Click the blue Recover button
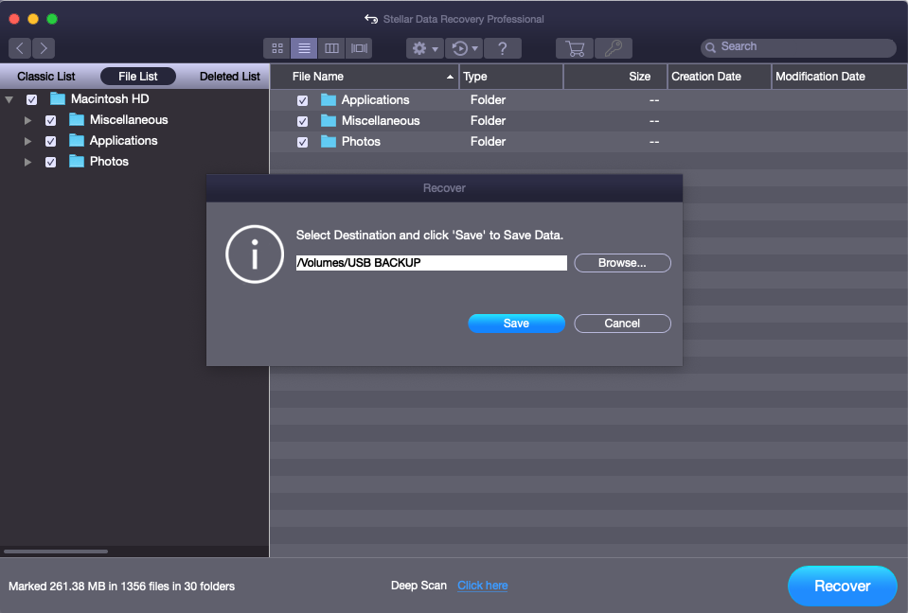This screenshot has width=908, height=613. (842, 586)
